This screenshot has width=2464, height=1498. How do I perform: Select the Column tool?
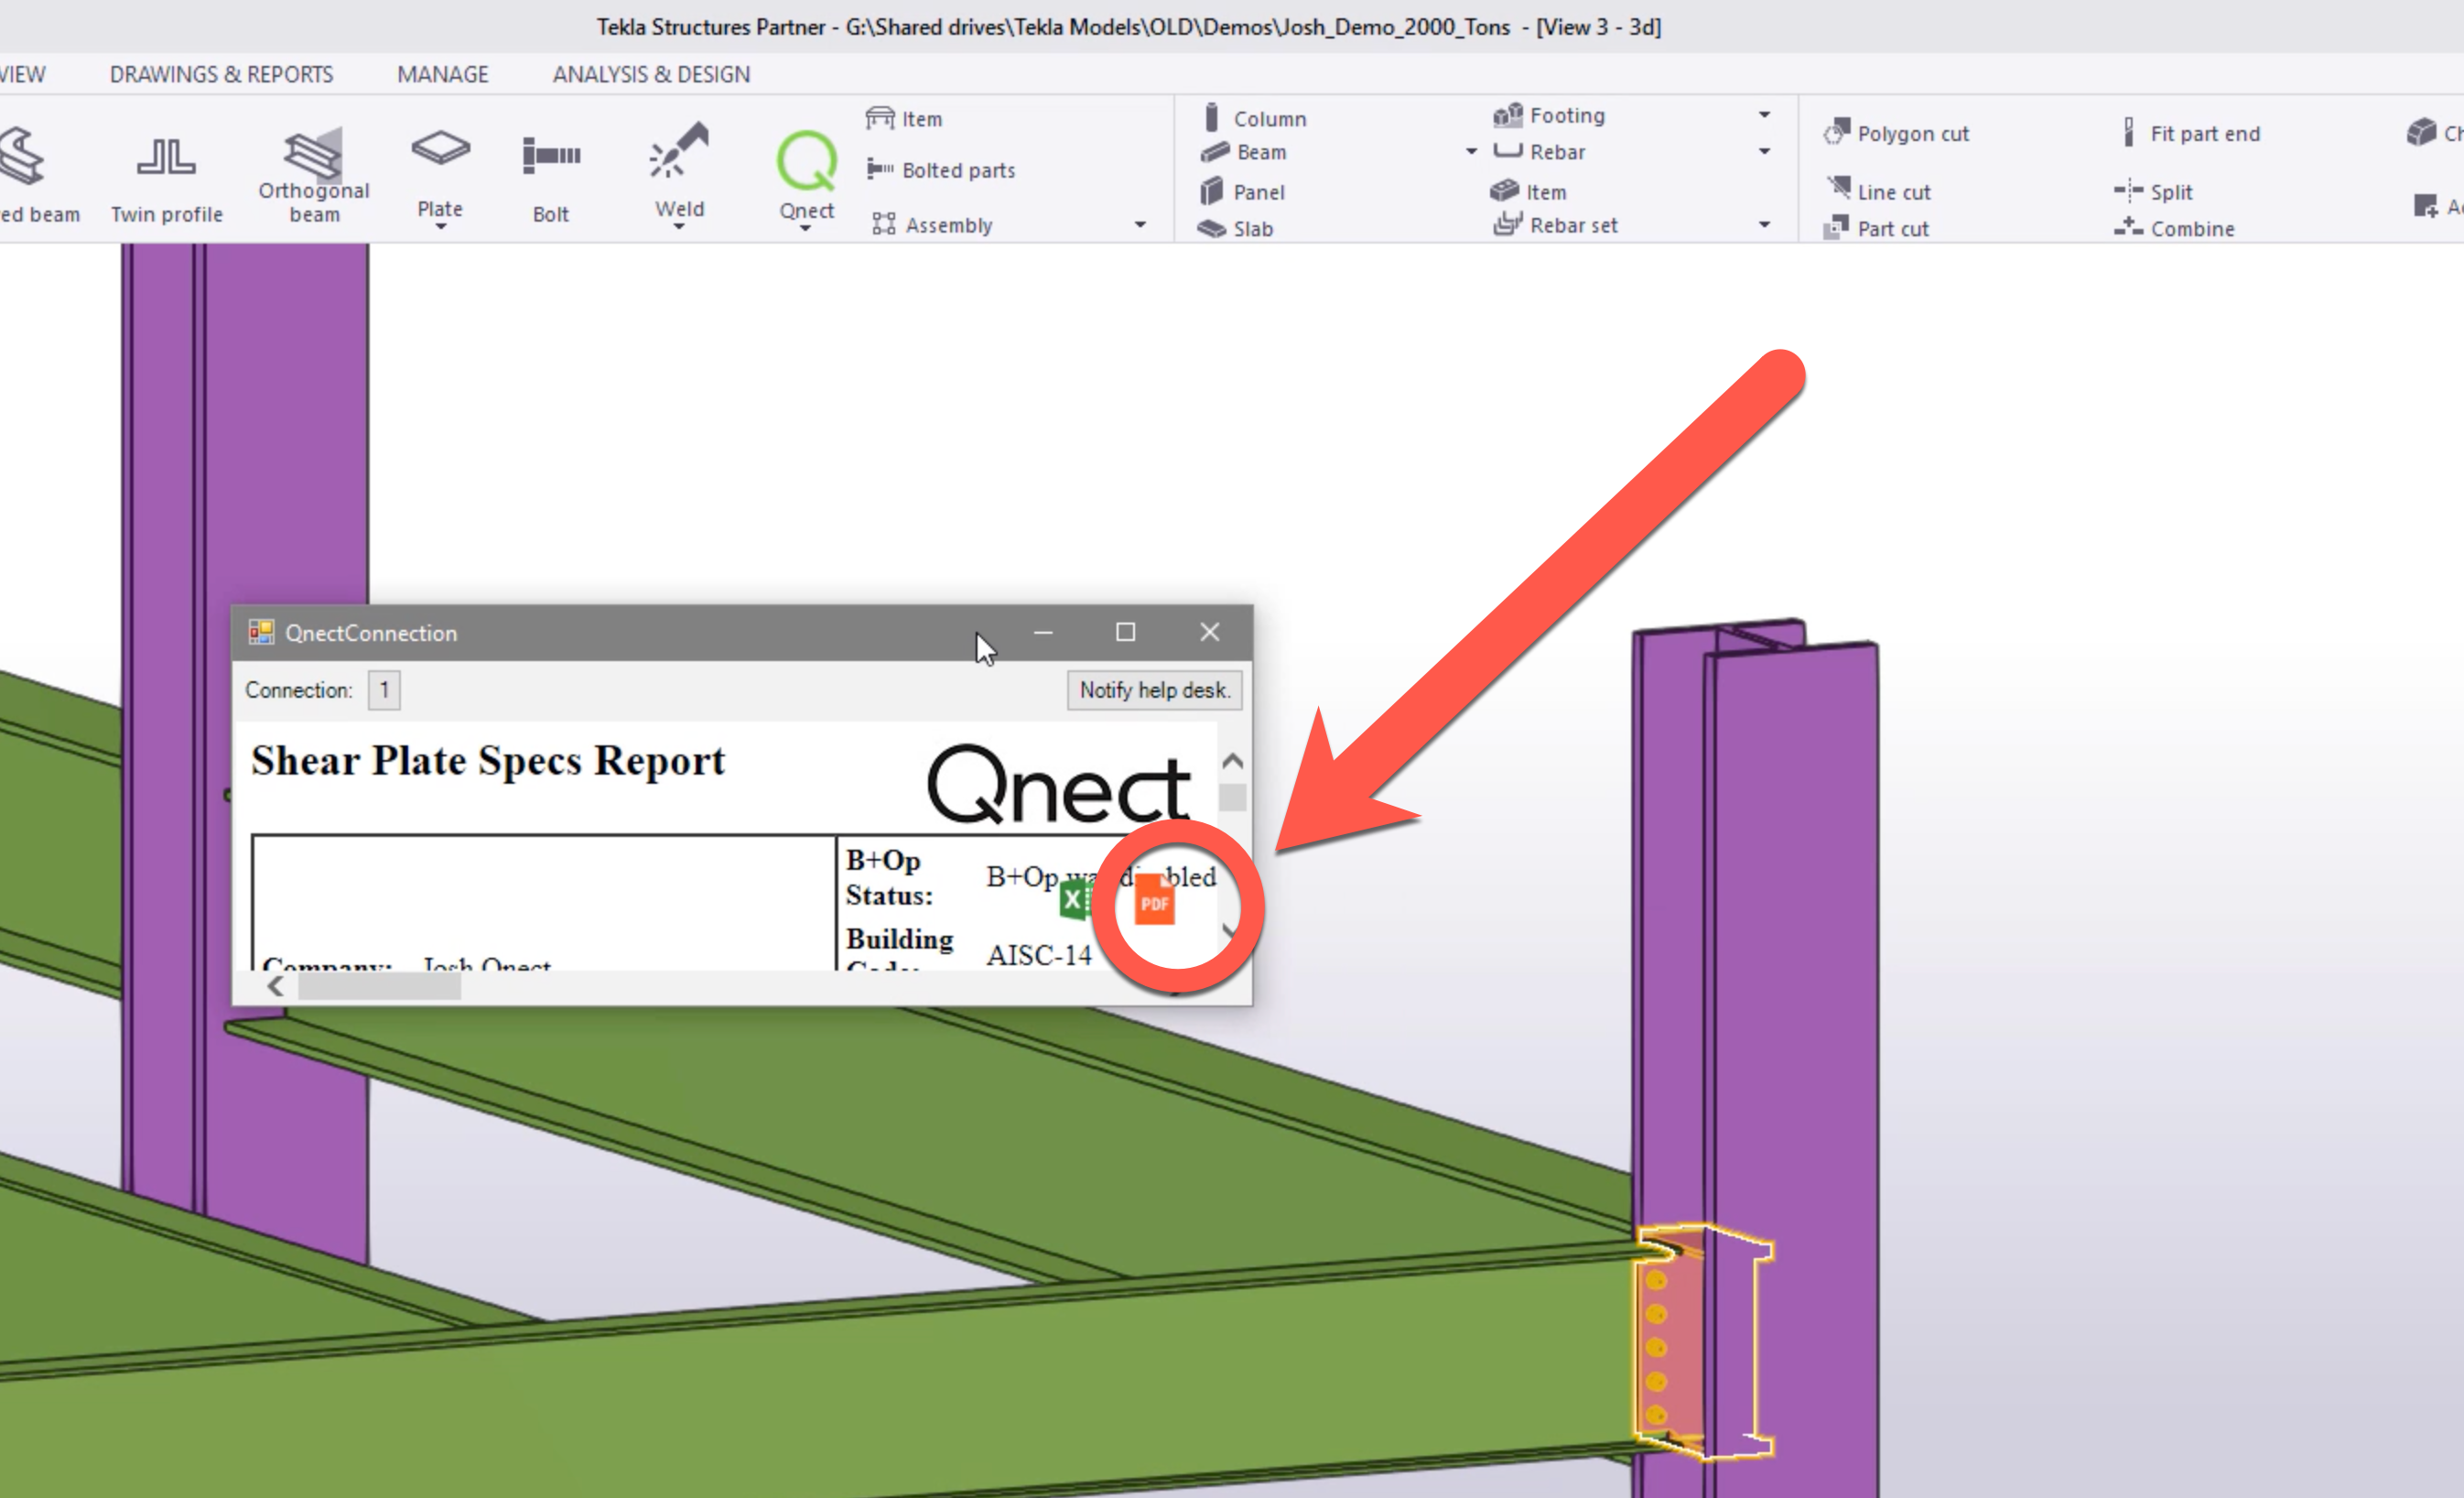pyautogui.click(x=1254, y=118)
